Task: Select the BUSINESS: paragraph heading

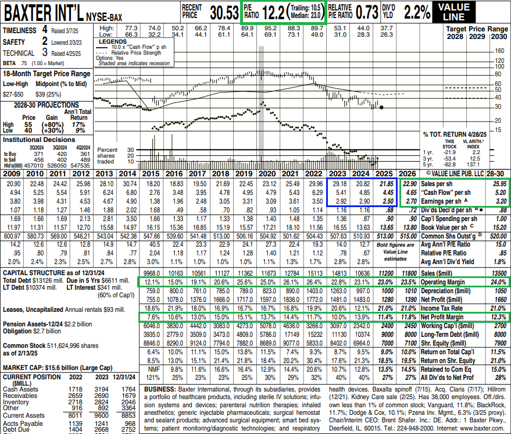Action: point(160,389)
